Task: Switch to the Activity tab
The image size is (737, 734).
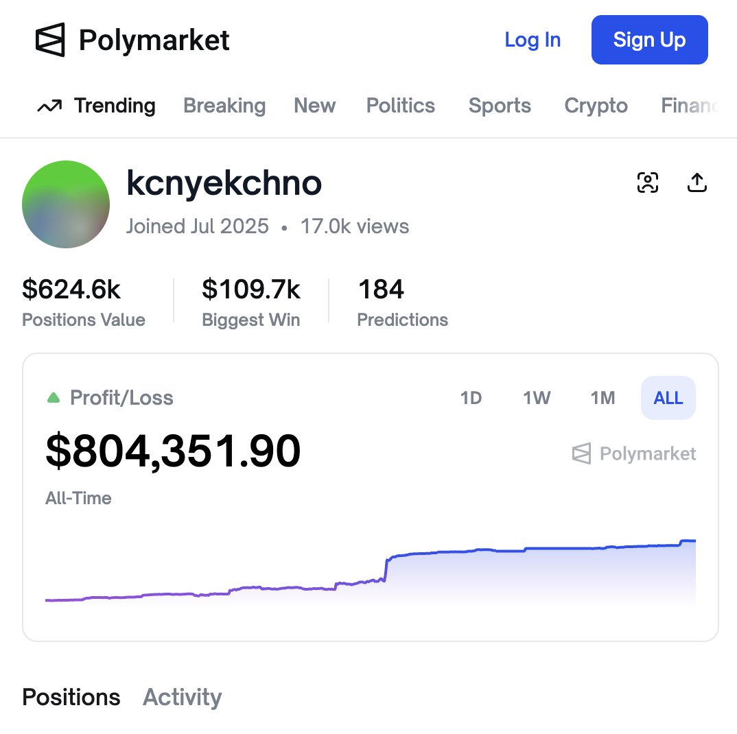Action: pyautogui.click(x=183, y=697)
